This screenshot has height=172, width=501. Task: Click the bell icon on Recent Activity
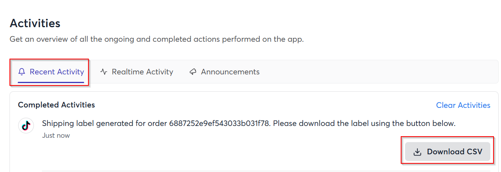(22, 72)
